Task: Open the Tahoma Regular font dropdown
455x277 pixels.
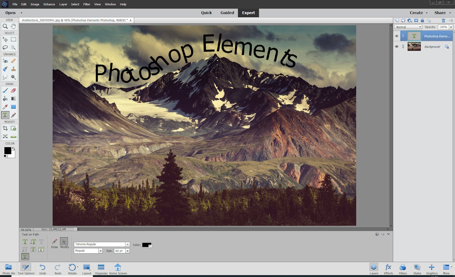Action: 128,244
